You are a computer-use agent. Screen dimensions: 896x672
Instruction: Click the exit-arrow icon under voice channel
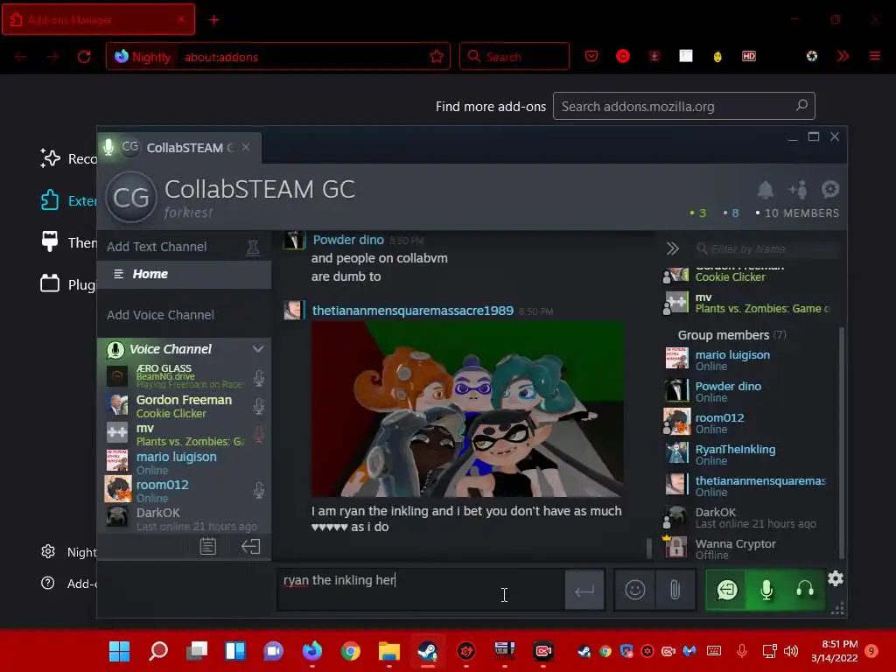[x=250, y=546]
